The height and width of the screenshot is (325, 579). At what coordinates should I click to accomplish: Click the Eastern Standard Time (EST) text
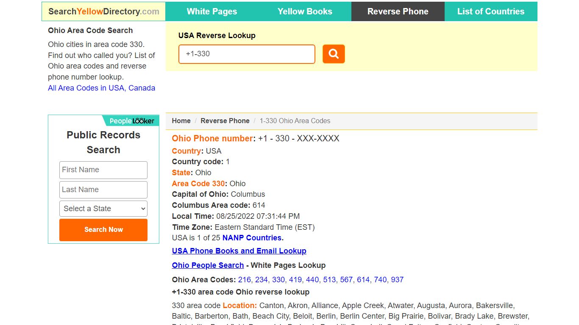(264, 227)
